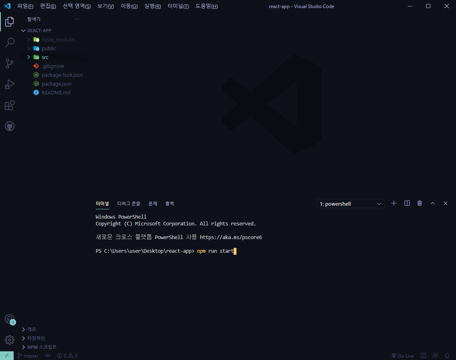Viewport: 456px width, 360px height.
Task: Kill the terminal with trash icon
Action: 420,203
